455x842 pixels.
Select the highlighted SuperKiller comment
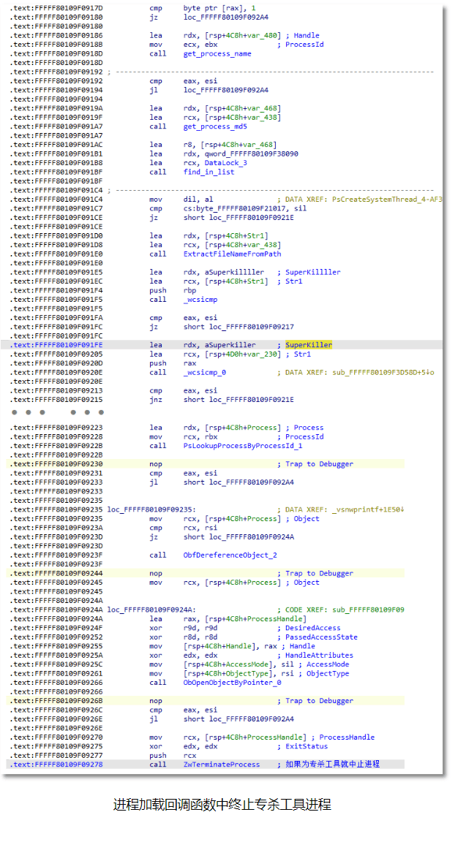(309, 345)
